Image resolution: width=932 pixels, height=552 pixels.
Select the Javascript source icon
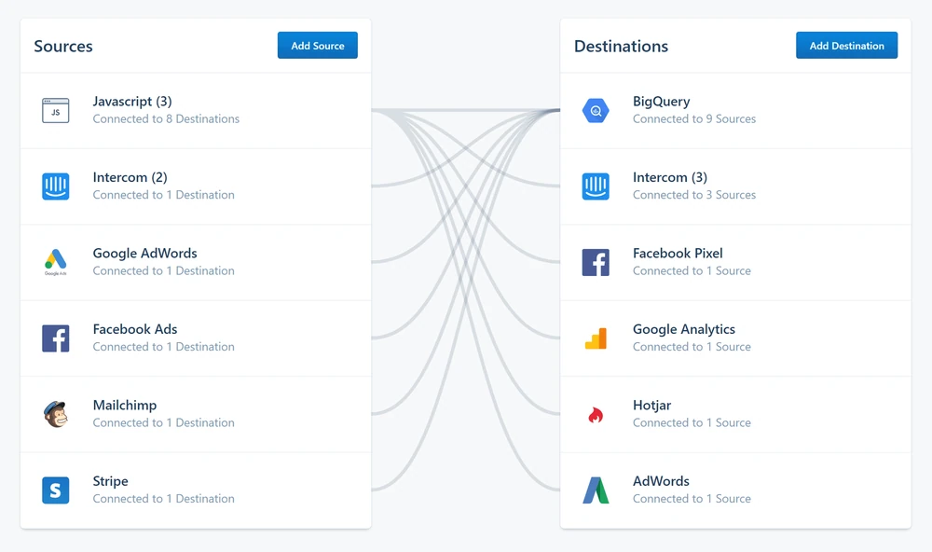pyautogui.click(x=55, y=111)
